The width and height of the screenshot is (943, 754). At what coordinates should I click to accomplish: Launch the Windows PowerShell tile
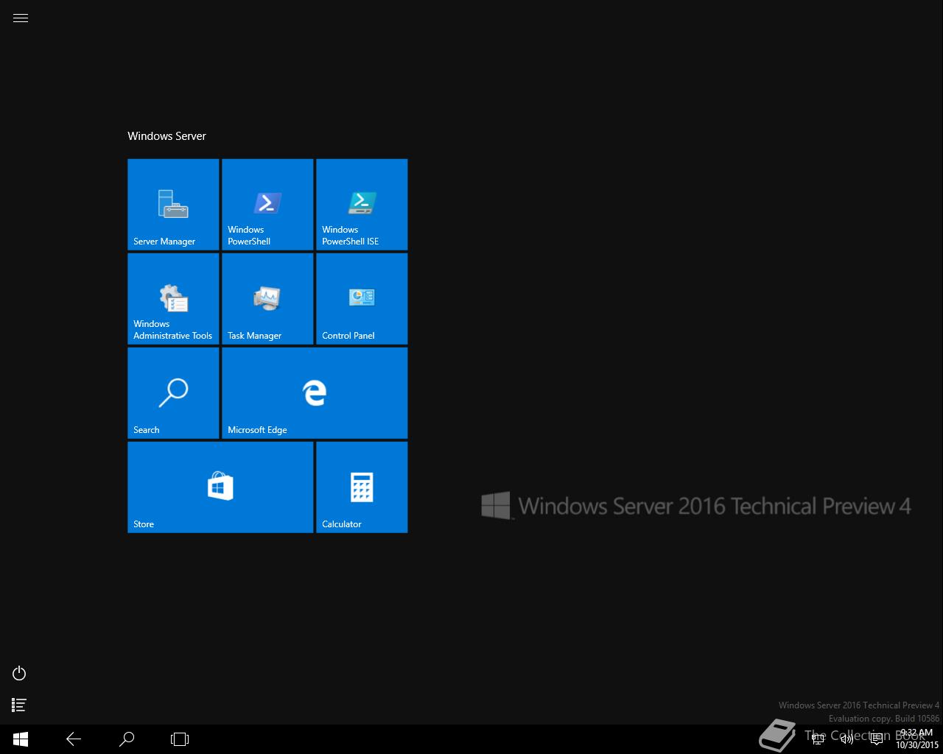[267, 204]
